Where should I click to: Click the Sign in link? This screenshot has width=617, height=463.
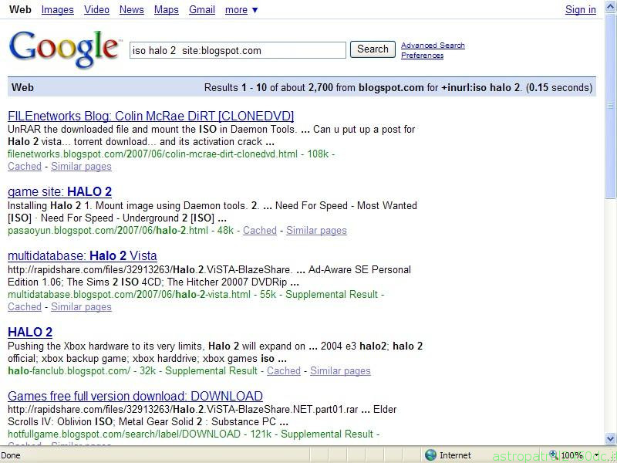tap(581, 10)
